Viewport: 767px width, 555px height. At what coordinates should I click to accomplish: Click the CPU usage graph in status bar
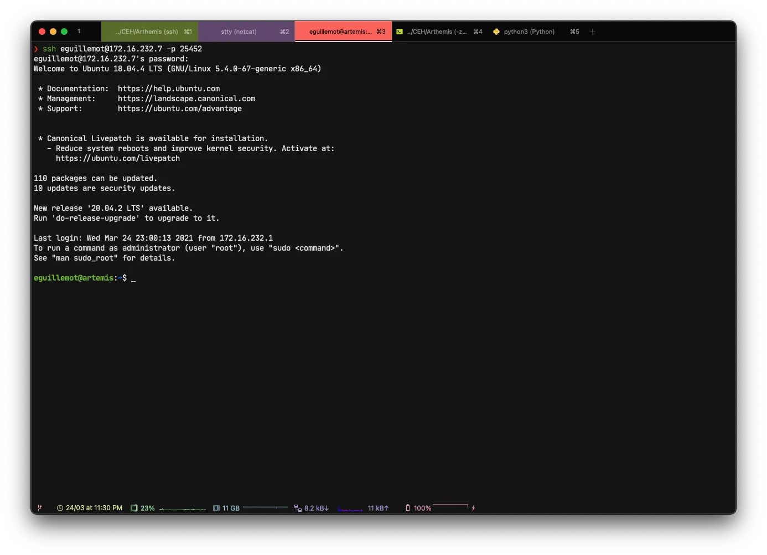[183, 509]
